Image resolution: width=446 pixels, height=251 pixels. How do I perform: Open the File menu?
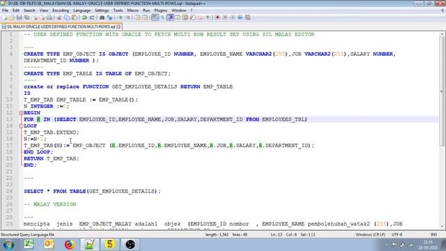(x=5, y=10)
